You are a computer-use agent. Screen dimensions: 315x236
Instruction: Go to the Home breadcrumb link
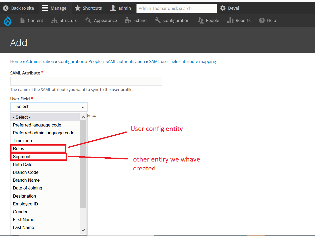click(16, 61)
